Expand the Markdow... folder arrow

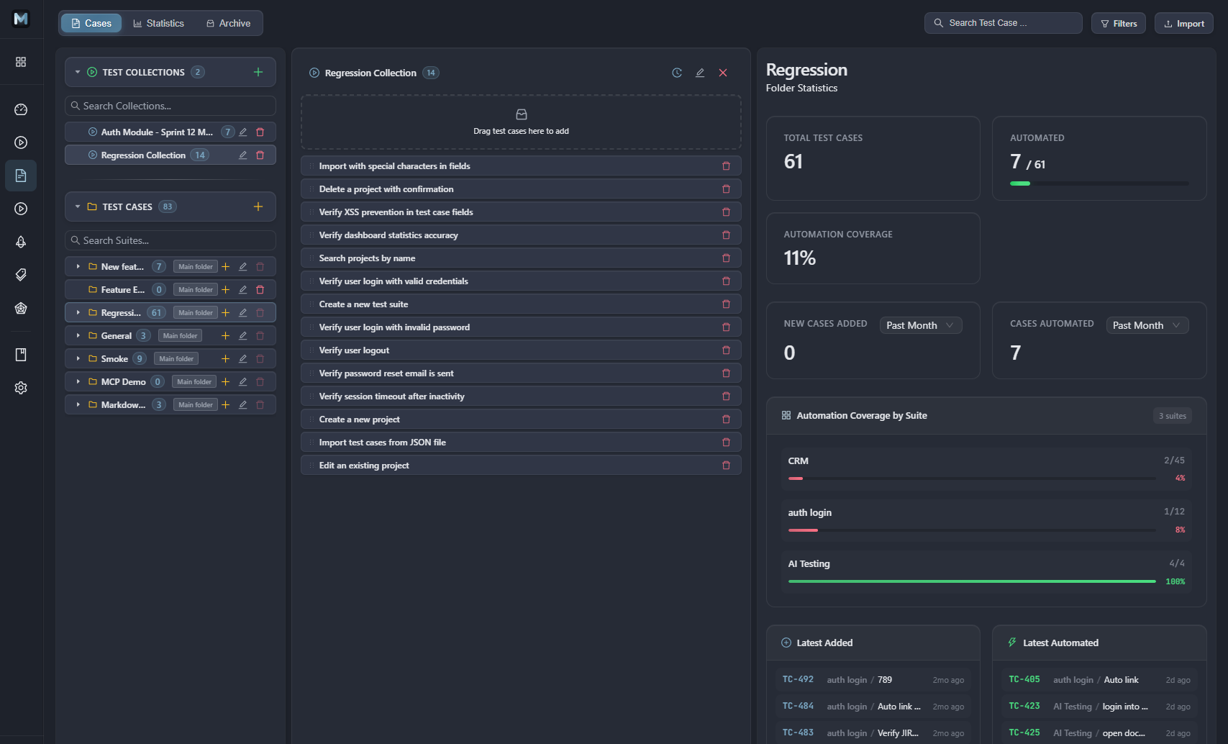[x=78, y=405]
